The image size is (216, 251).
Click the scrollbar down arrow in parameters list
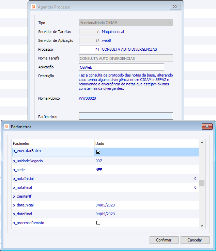tap(202, 226)
